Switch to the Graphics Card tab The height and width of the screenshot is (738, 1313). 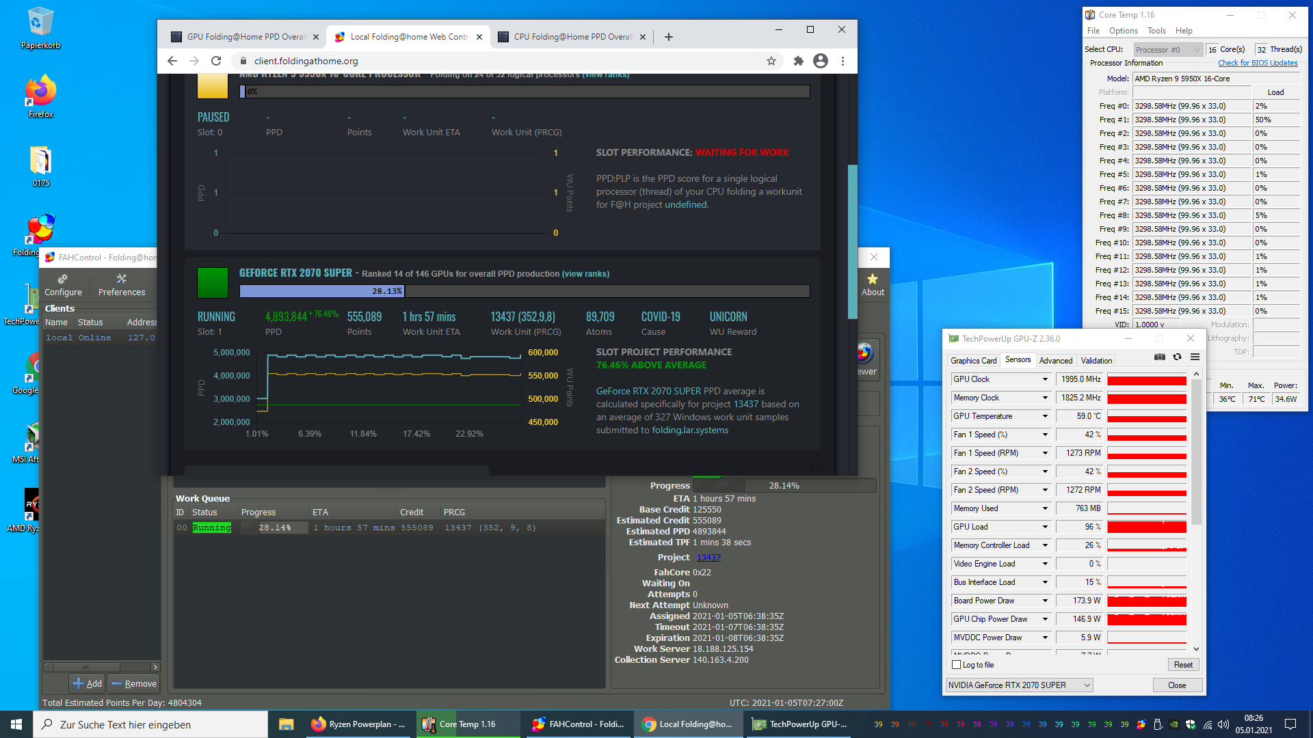(x=973, y=361)
